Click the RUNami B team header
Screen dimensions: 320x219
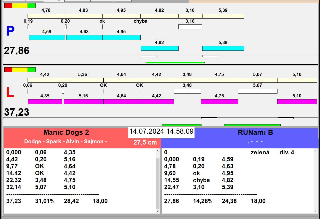pos(255,132)
